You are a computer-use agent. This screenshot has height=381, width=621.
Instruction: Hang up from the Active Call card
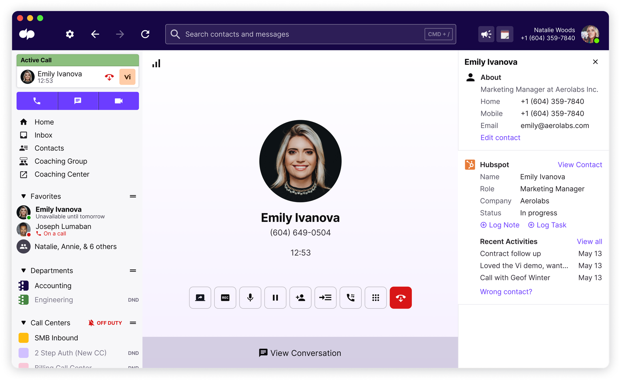click(x=109, y=77)
